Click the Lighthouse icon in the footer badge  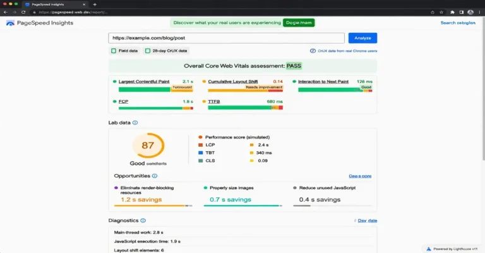428,249
